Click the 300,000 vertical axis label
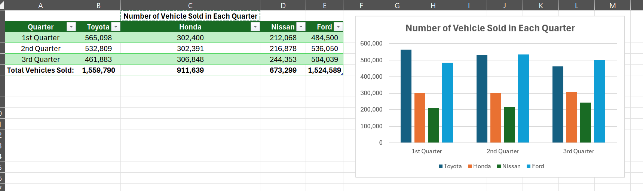 click(x=371, y=93)
